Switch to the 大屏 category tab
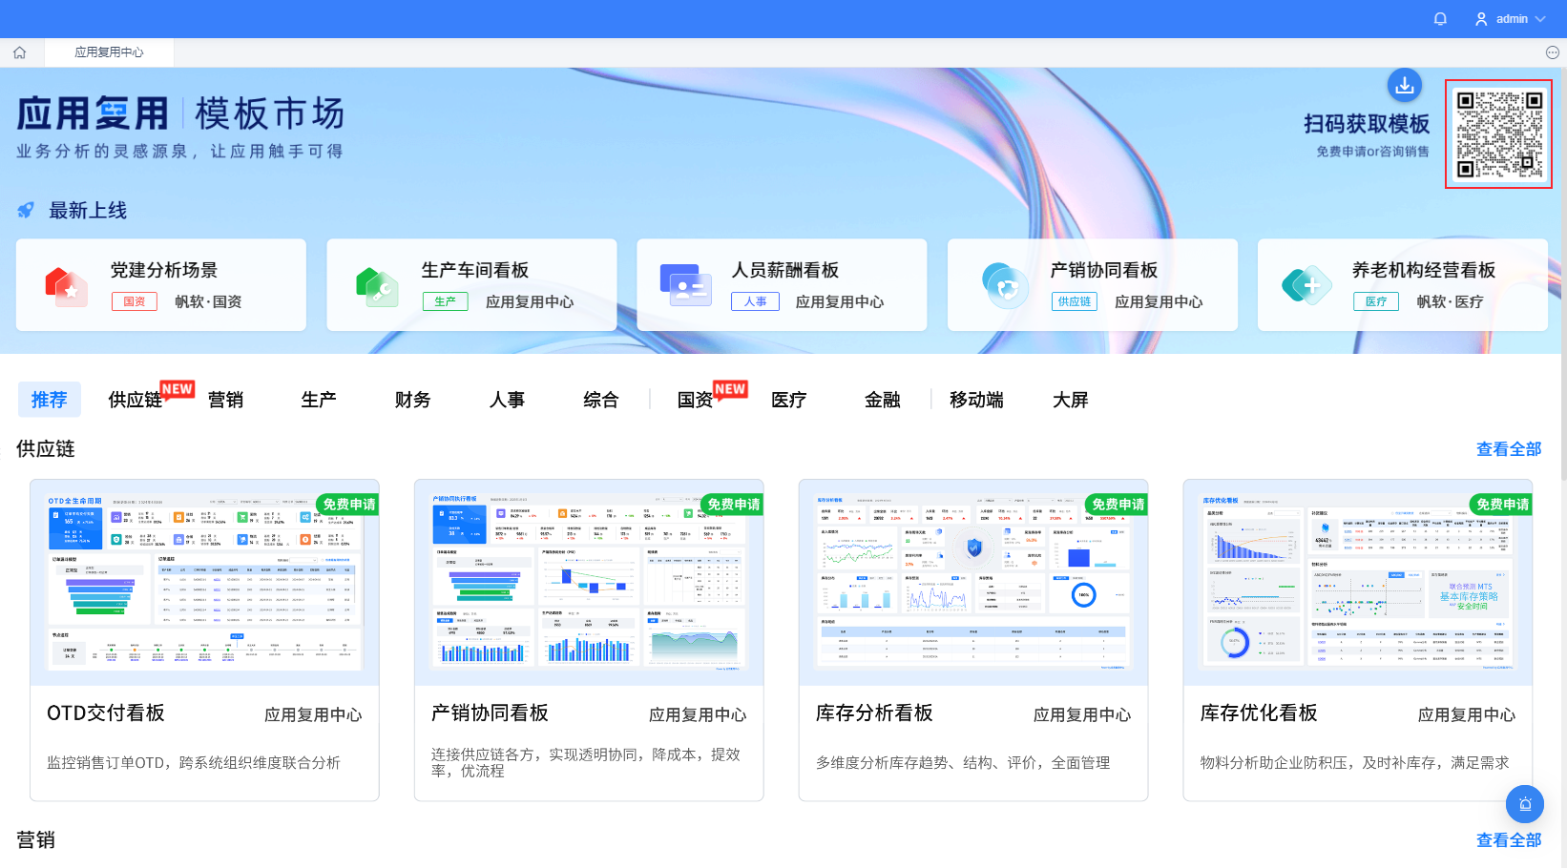 (1070, 400)
